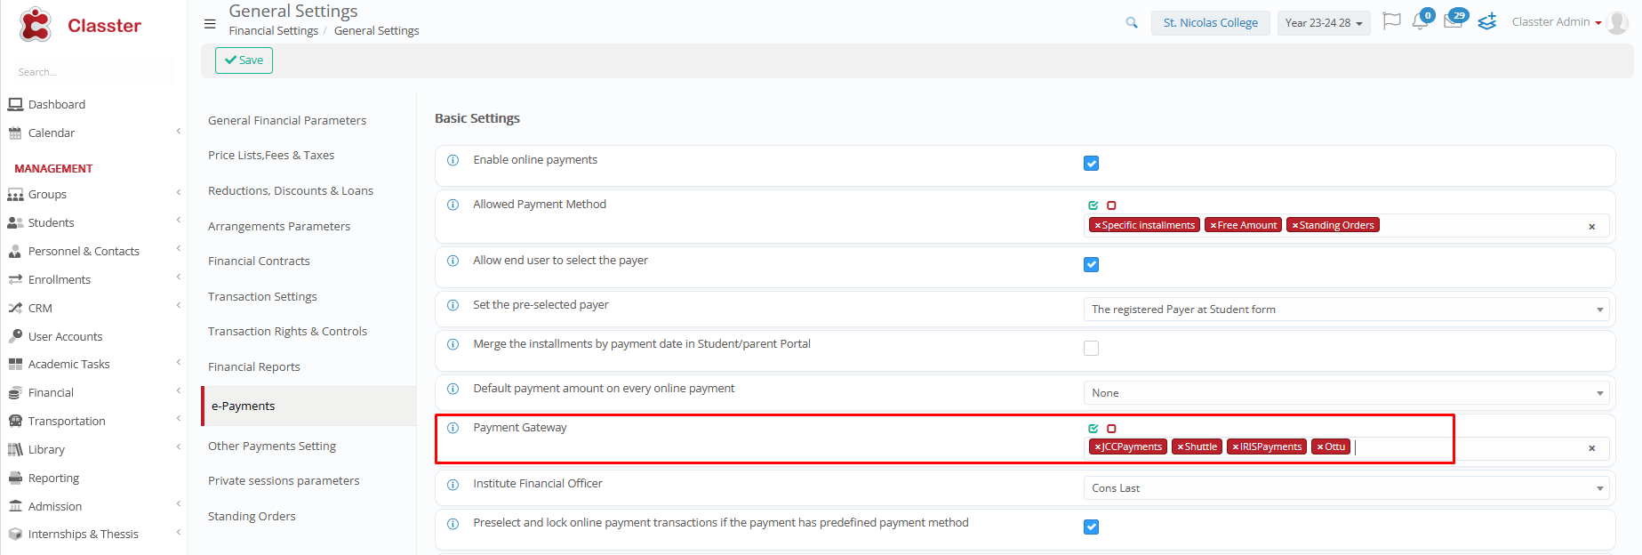Open Default payment amount dropdown
The image size is (1642, 555).
pos(1346,393)
